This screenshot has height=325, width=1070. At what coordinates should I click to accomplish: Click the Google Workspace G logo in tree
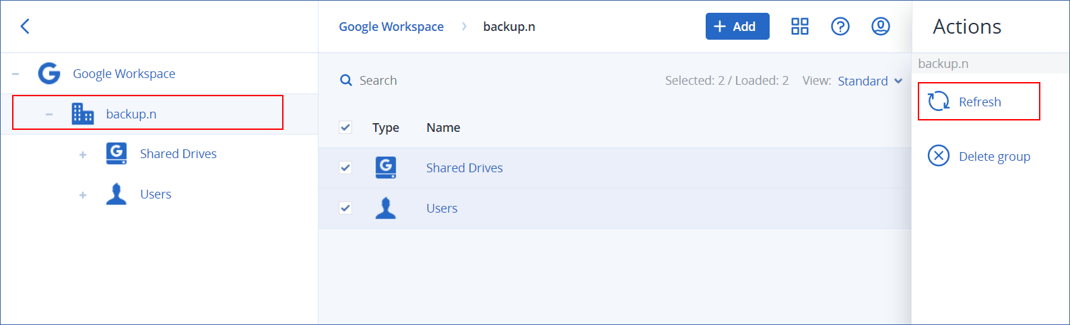click(49, 73)
